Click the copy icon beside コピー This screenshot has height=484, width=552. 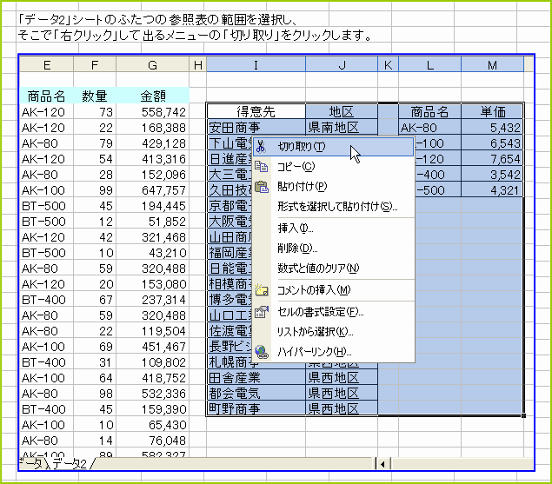click(x=261, y=166)
